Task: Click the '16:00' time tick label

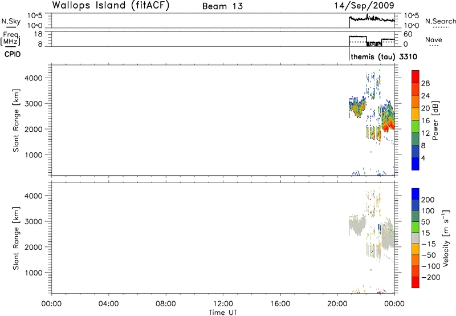Action: (280, 304)
